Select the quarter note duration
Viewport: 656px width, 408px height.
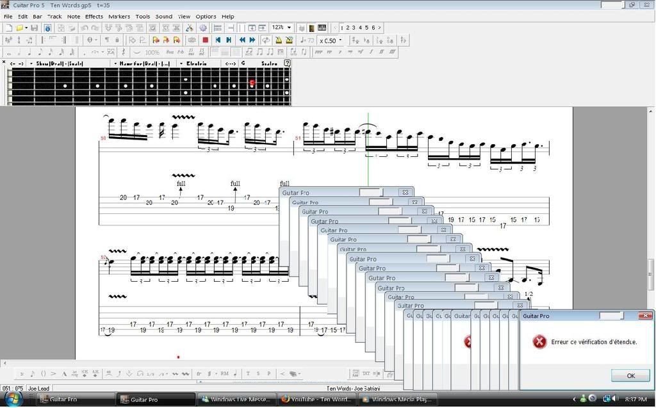click(29, 53)
